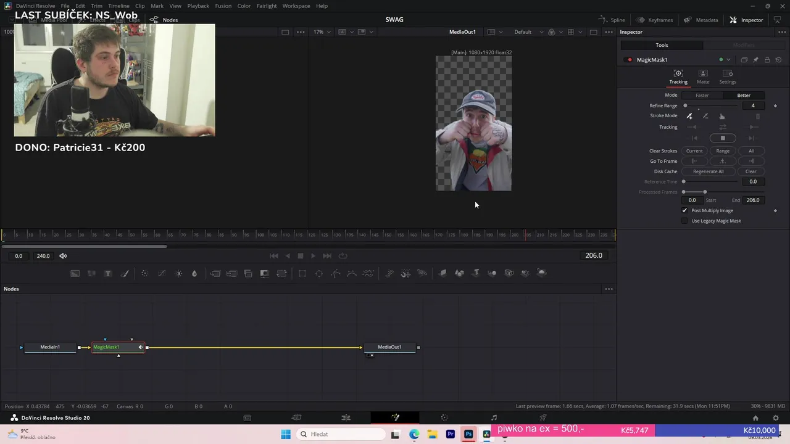Add a Blur node (droplet icon)
This screenshot has height=444, width=790.
click(194, 273)
